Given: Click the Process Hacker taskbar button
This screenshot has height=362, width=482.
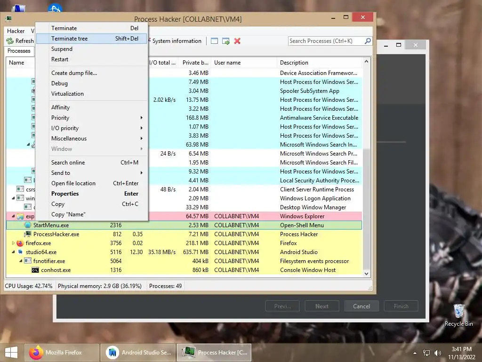Looking at the screenshot, I should coord(214,353).
